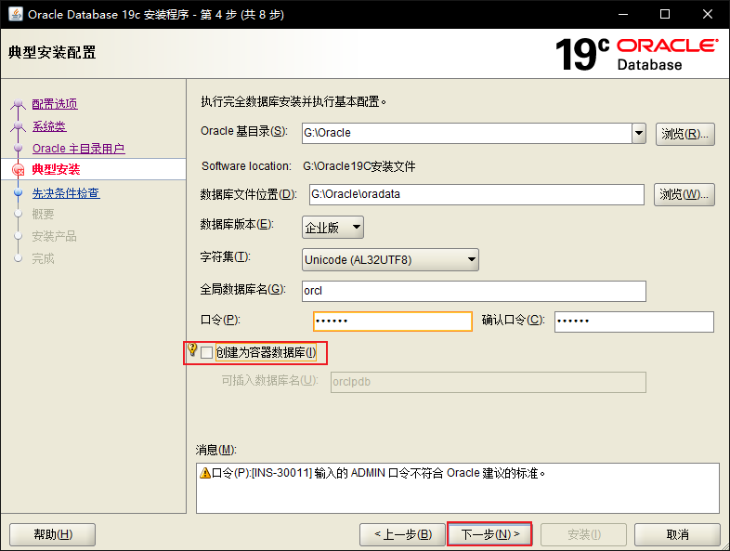Open the Oracle 主目录用户 step link
This screenshot has height=551, width=730.
click(x=78, y=149)
